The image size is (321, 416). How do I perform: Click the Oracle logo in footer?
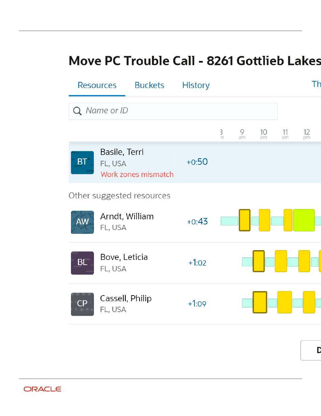click(43, 389)
